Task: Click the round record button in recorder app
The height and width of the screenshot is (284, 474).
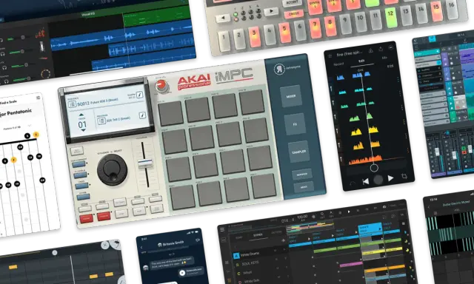Action: [378, 180]
